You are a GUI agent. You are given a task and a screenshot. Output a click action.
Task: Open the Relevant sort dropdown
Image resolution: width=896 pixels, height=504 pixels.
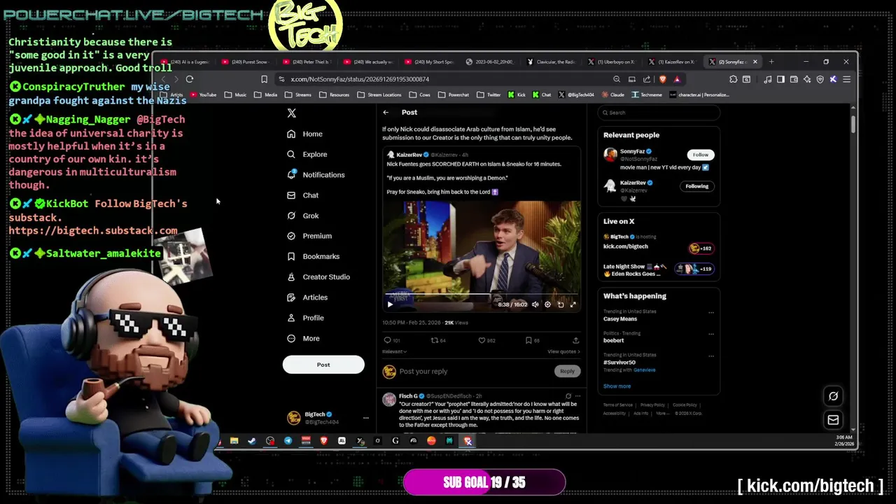click(393, 351)
